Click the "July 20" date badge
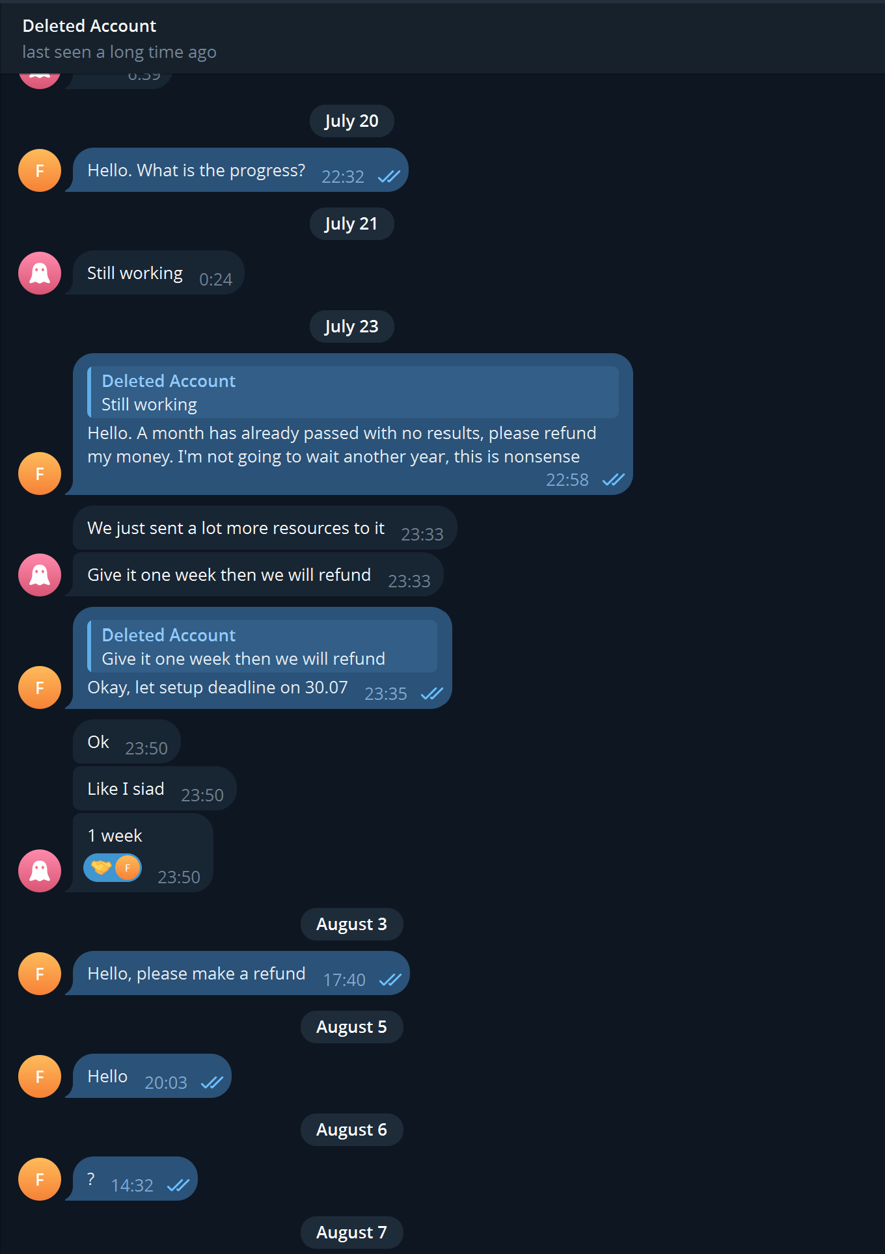This screenshot has width=885, height=1254. point(351,121)
